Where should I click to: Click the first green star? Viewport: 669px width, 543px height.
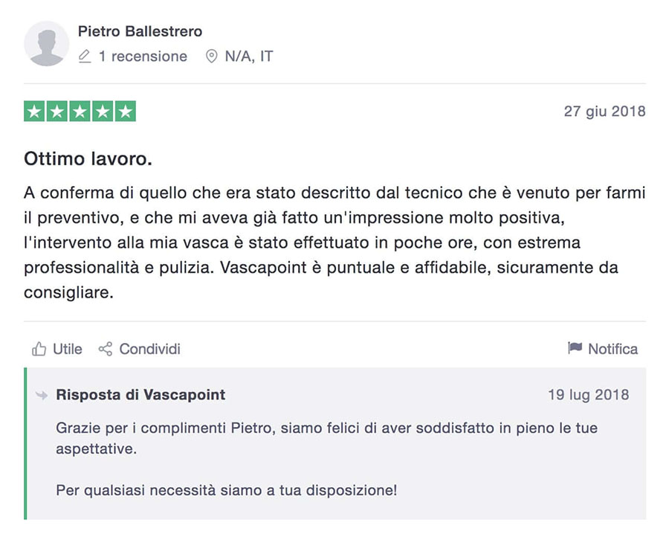[34, 112]
